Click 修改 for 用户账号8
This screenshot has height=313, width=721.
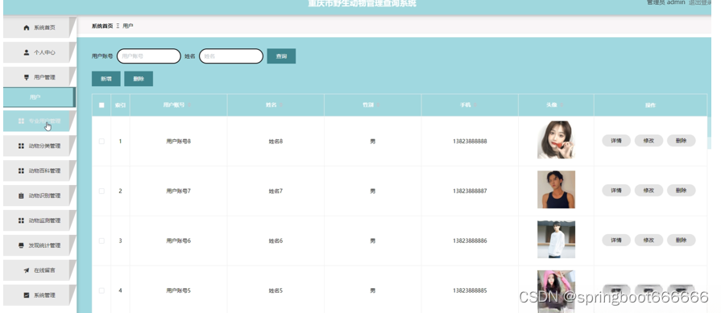tap(648, 141)
